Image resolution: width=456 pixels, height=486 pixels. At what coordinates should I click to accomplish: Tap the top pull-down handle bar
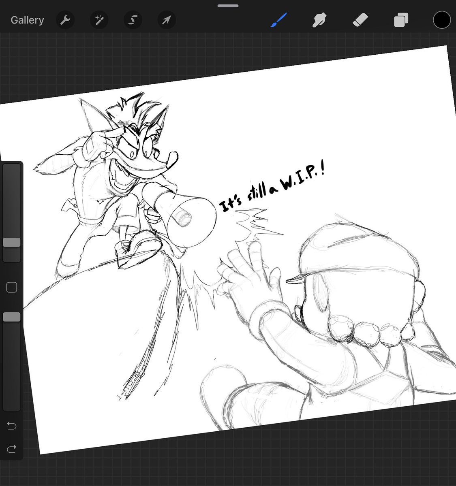click(x=229, y=6)
